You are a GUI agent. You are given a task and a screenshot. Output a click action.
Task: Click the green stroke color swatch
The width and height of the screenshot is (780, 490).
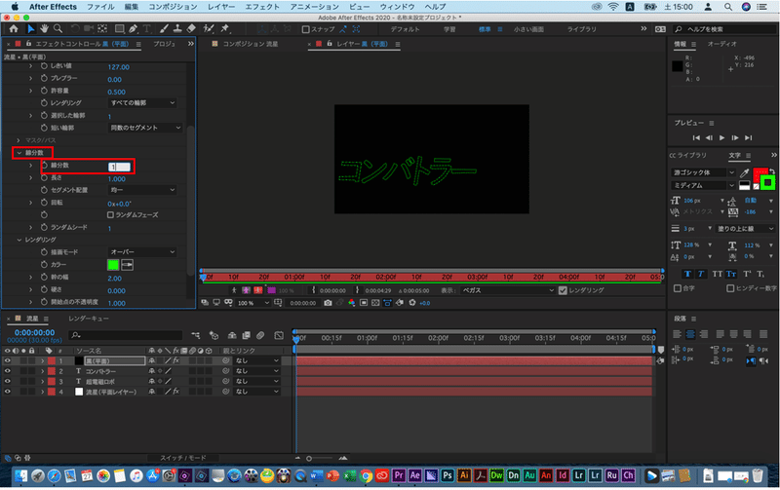coord(767,183)
